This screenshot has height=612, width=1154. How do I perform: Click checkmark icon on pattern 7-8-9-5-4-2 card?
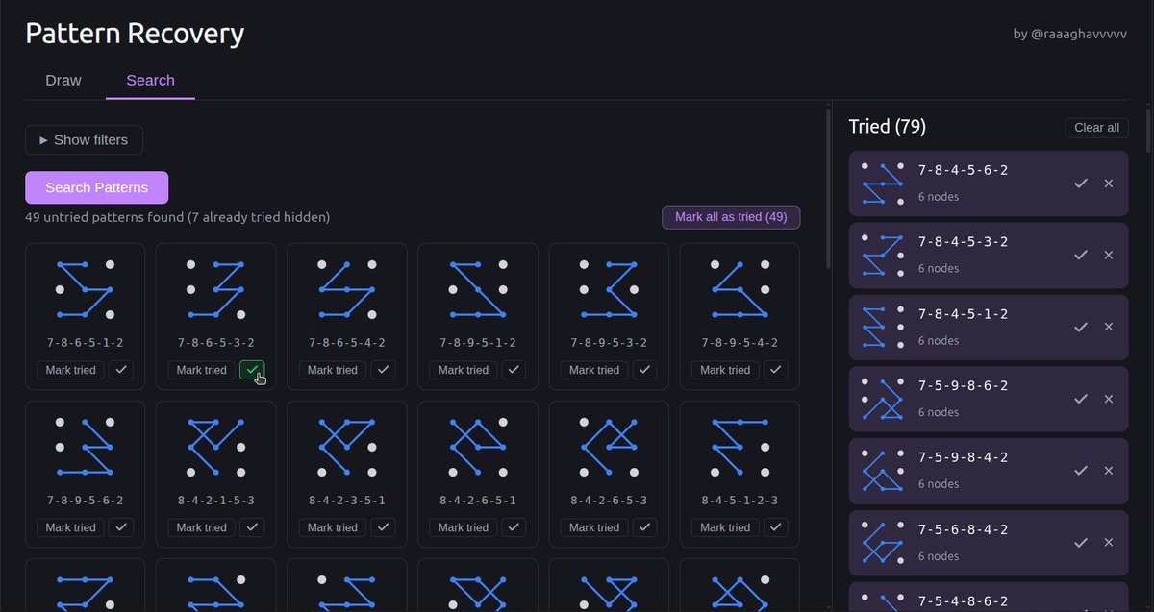[775, 370]
